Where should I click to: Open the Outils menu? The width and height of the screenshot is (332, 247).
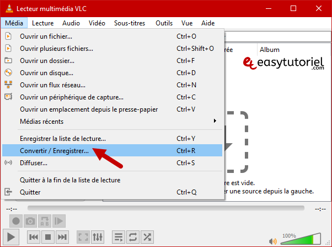coord(164,23)
